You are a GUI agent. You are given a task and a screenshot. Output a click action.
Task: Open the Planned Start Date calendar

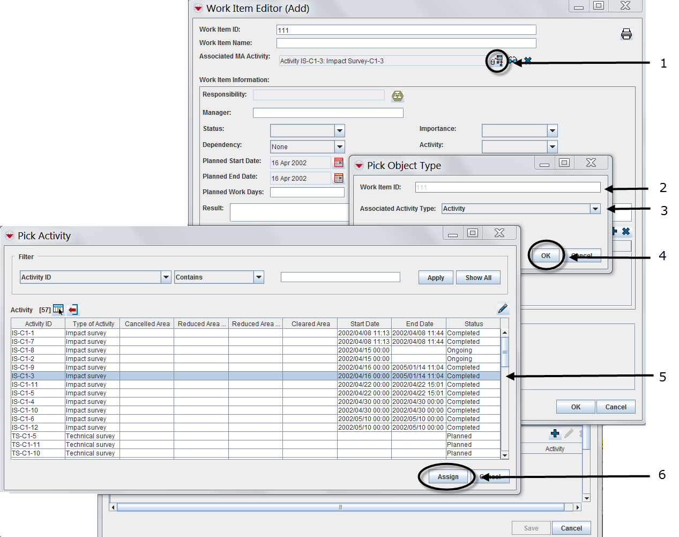(x=339, y=163)
